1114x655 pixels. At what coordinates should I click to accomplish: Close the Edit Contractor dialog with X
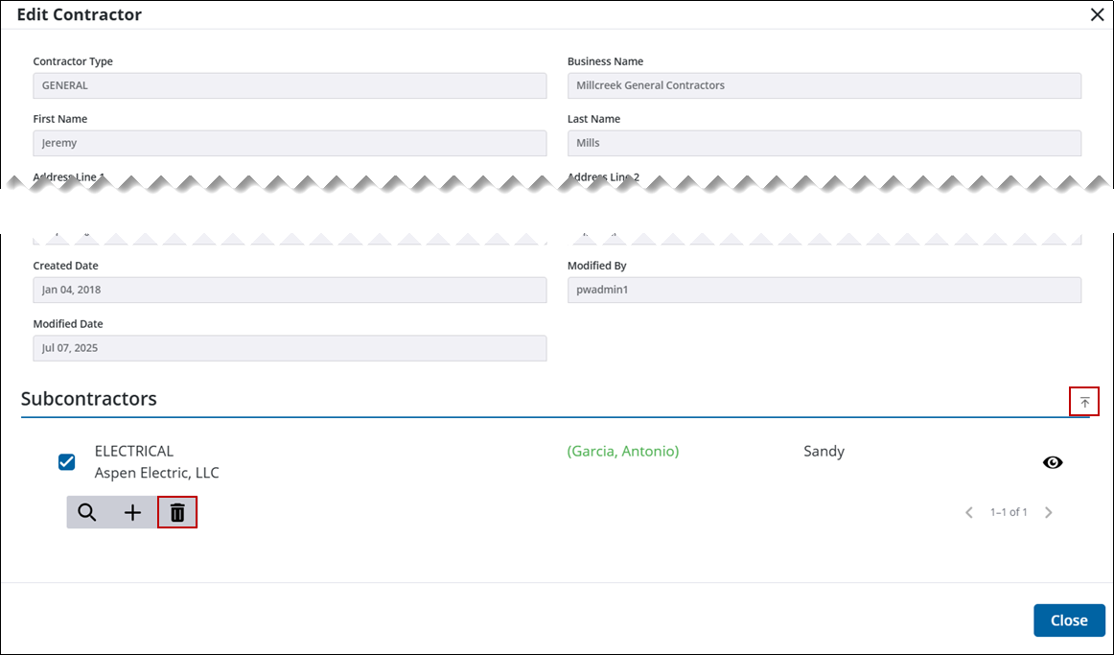pos(1097,14)
